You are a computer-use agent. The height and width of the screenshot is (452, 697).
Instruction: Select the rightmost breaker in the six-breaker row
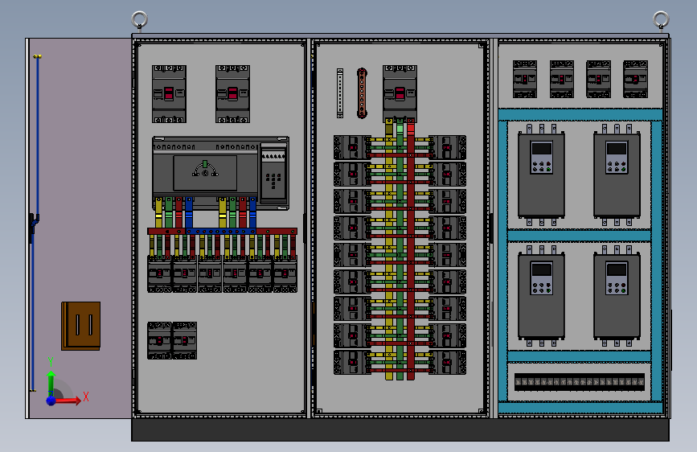click(x=285, y=273)
